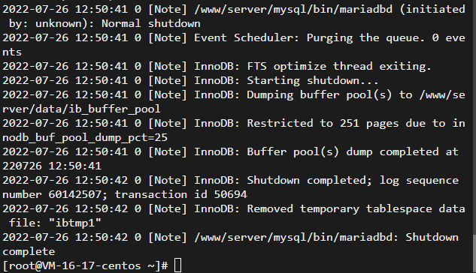Click "Starting shutdown..." in the InnoDB line
This screenshot has width=476, height=273.
click(x=313, y=80)
